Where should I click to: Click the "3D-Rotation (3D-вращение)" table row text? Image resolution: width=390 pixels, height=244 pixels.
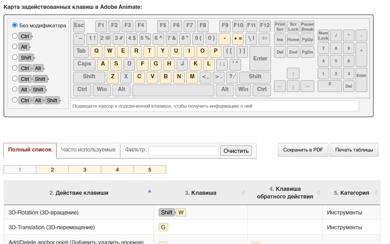(43, 213)
